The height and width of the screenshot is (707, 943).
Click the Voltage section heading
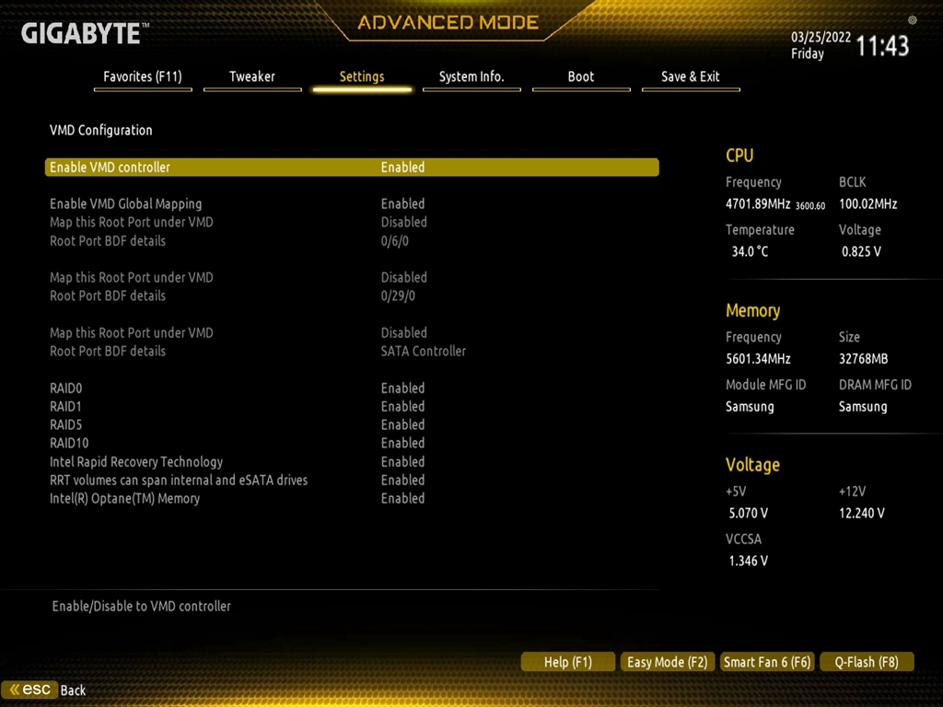point(752,465)
